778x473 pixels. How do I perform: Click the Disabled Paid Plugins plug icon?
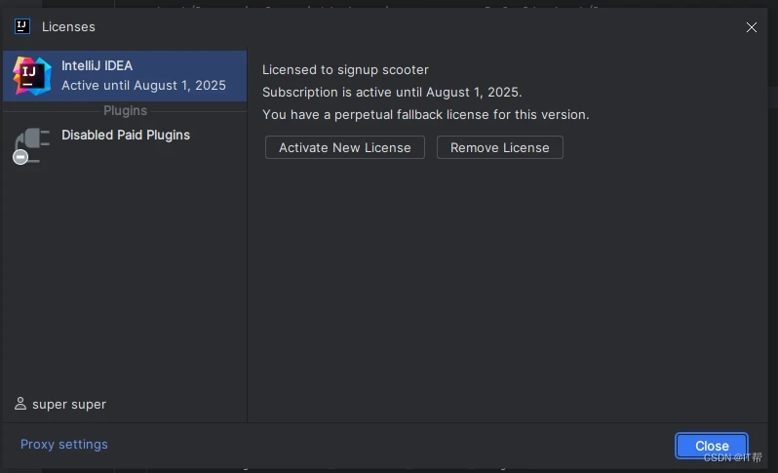31,144
